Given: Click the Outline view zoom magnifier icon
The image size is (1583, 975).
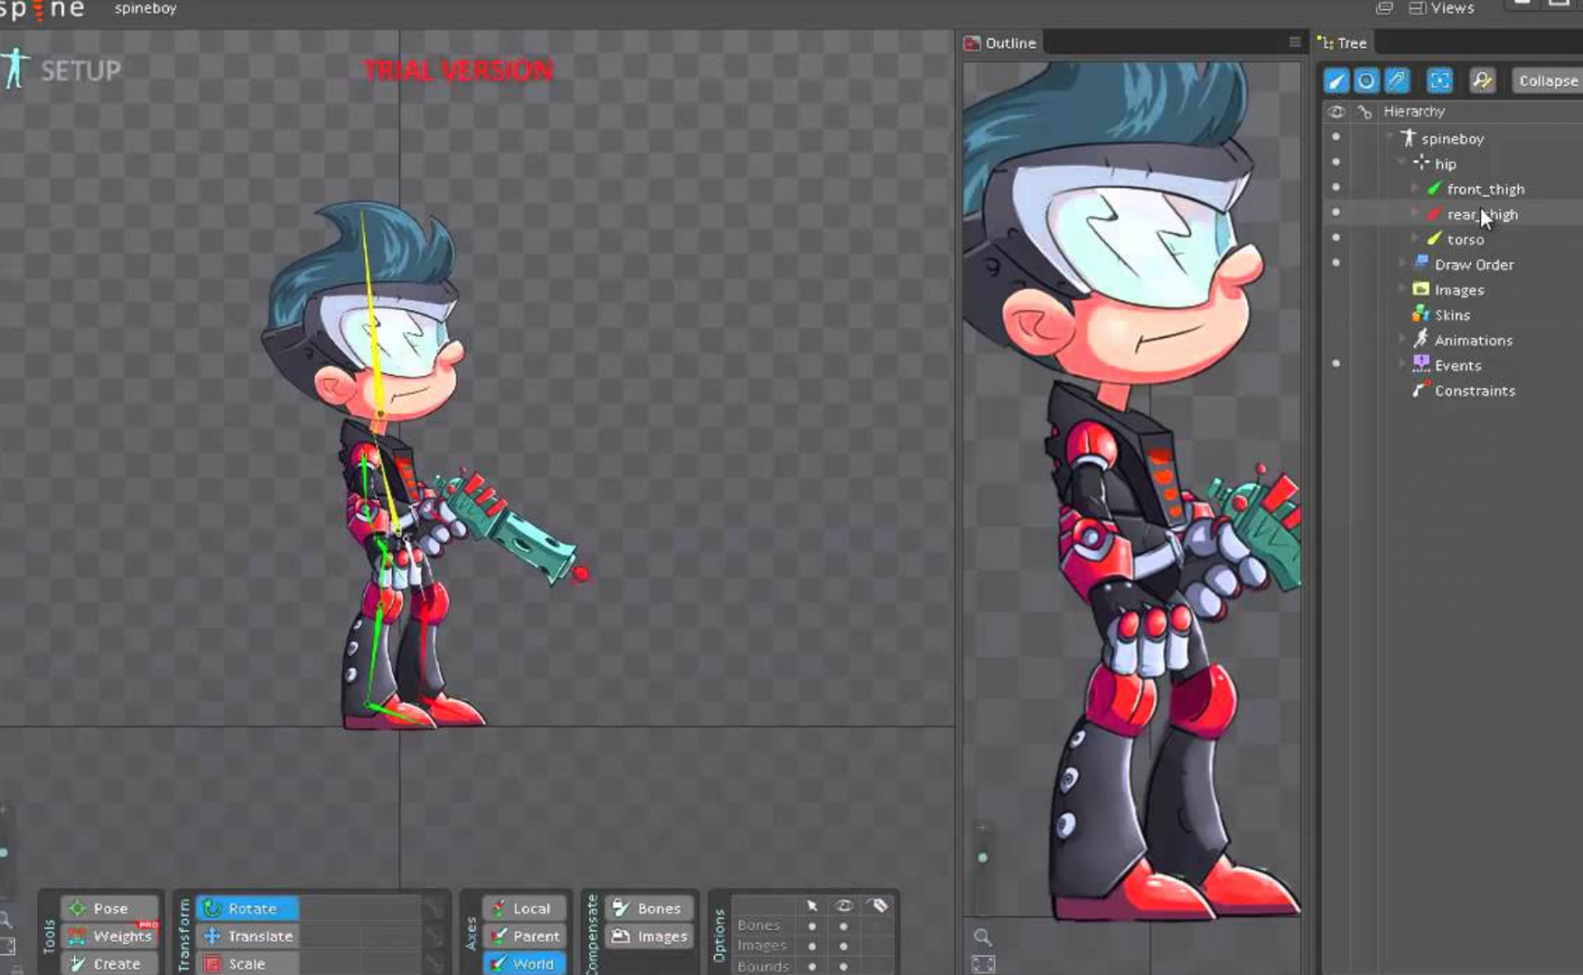Looking at the screenshot, I should (982, 937).
